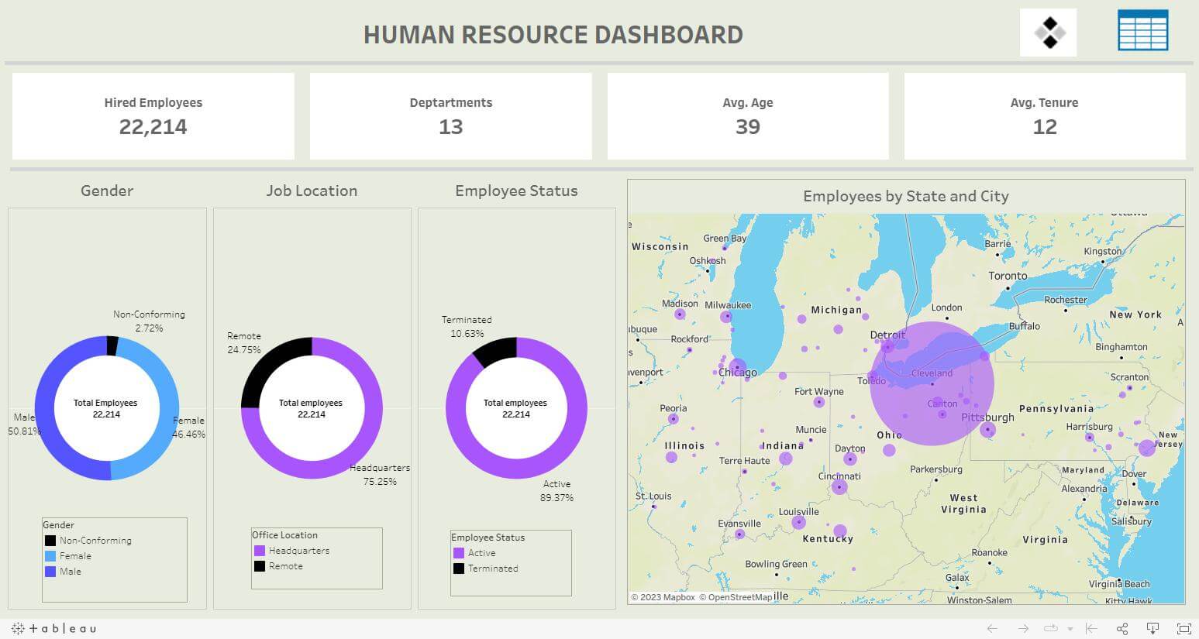This screenshot has height=639, width=1199.
Task: Click the OpenStreetMap attribution link
Action: [x=736, y=597]
